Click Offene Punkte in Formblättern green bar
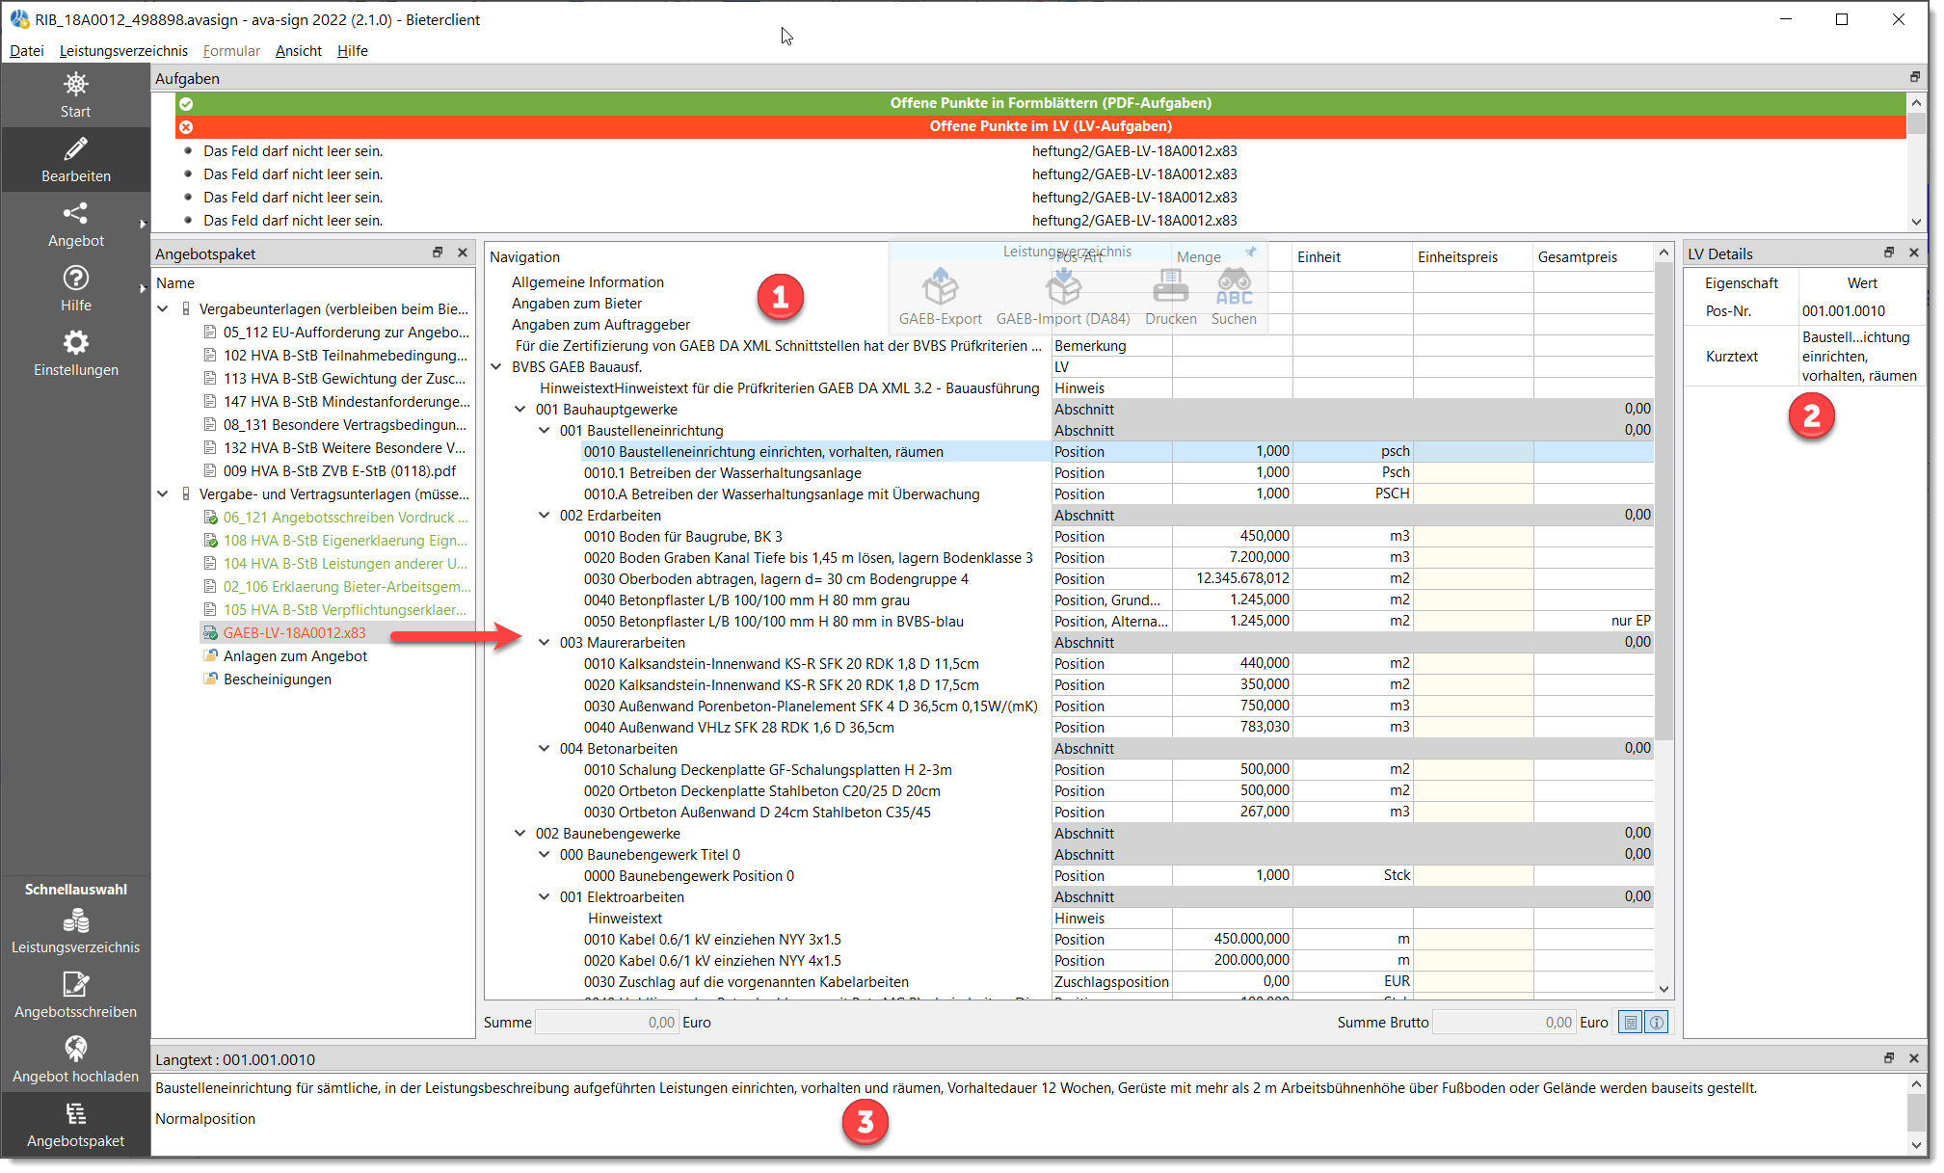Viewport: 1944px width, 1173px height. pyautogui.click(x=1041, y=103)
